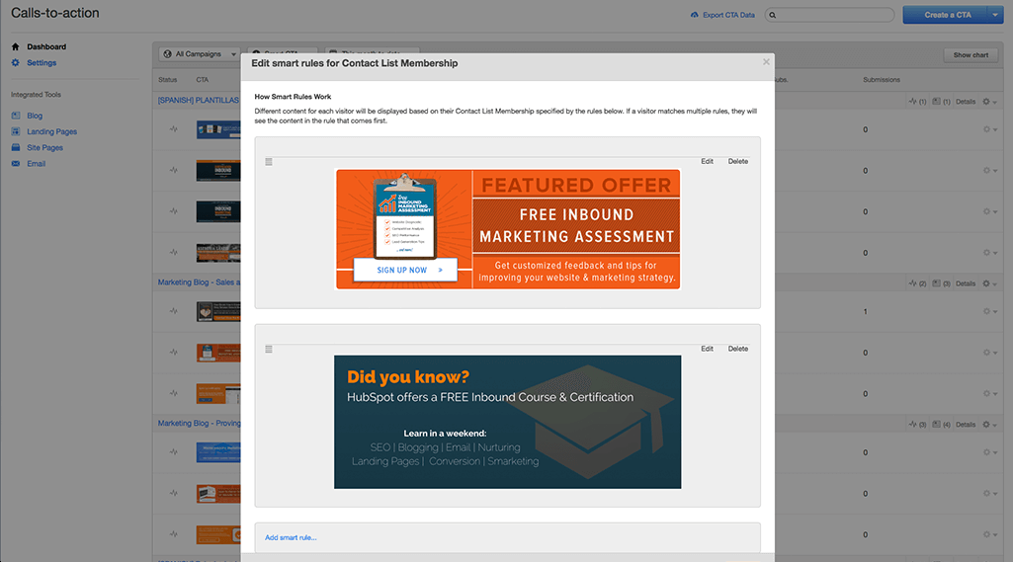The height and width of the screenshot is (562, 1013).
Task: Open gear menu for Marketing Blog - Sales group
Action: click(x=989, y=283)
